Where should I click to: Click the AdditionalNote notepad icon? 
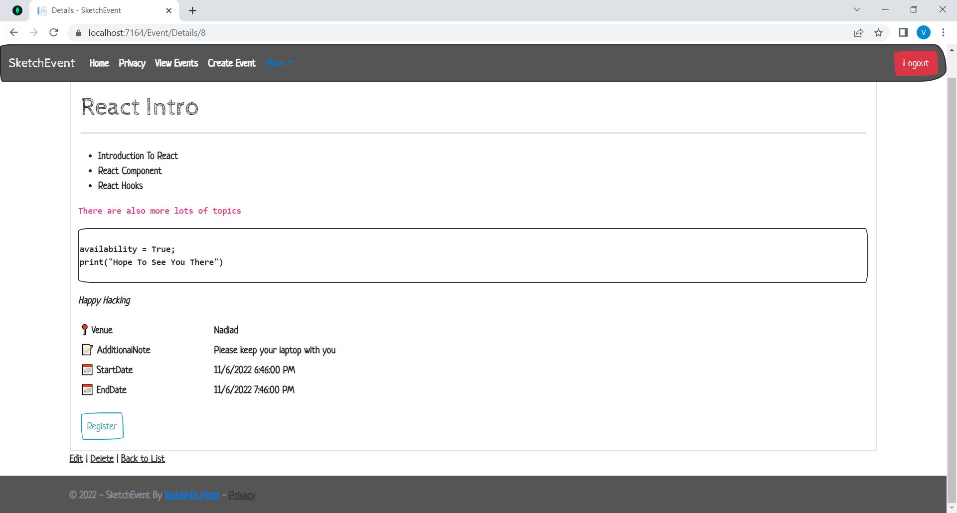click(x=87, y=350)
